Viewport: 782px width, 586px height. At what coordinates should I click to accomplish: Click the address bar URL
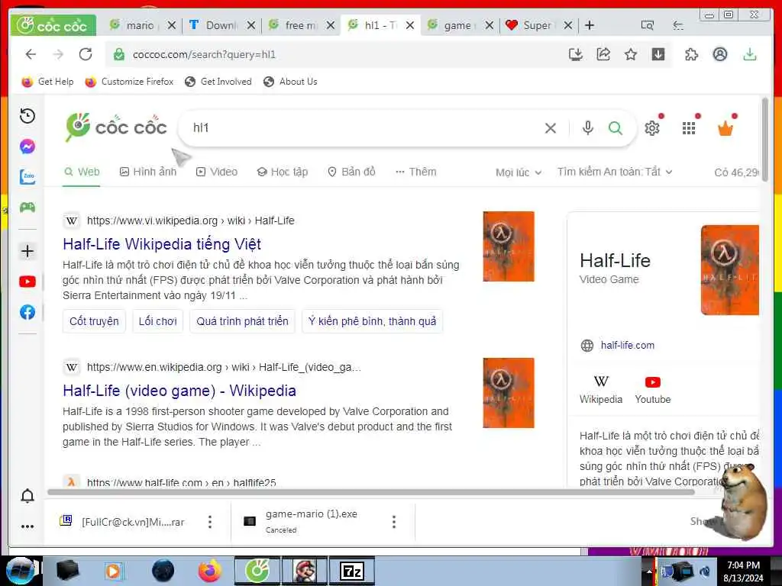[x=205, y=54]
